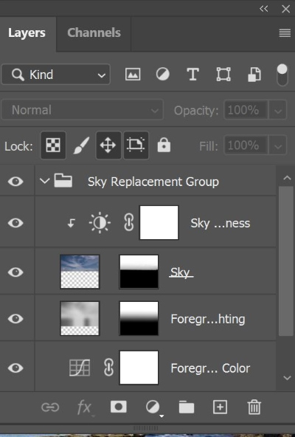
Task: Hide the Foreground Color layer
Action: click(x=15, y=368)
